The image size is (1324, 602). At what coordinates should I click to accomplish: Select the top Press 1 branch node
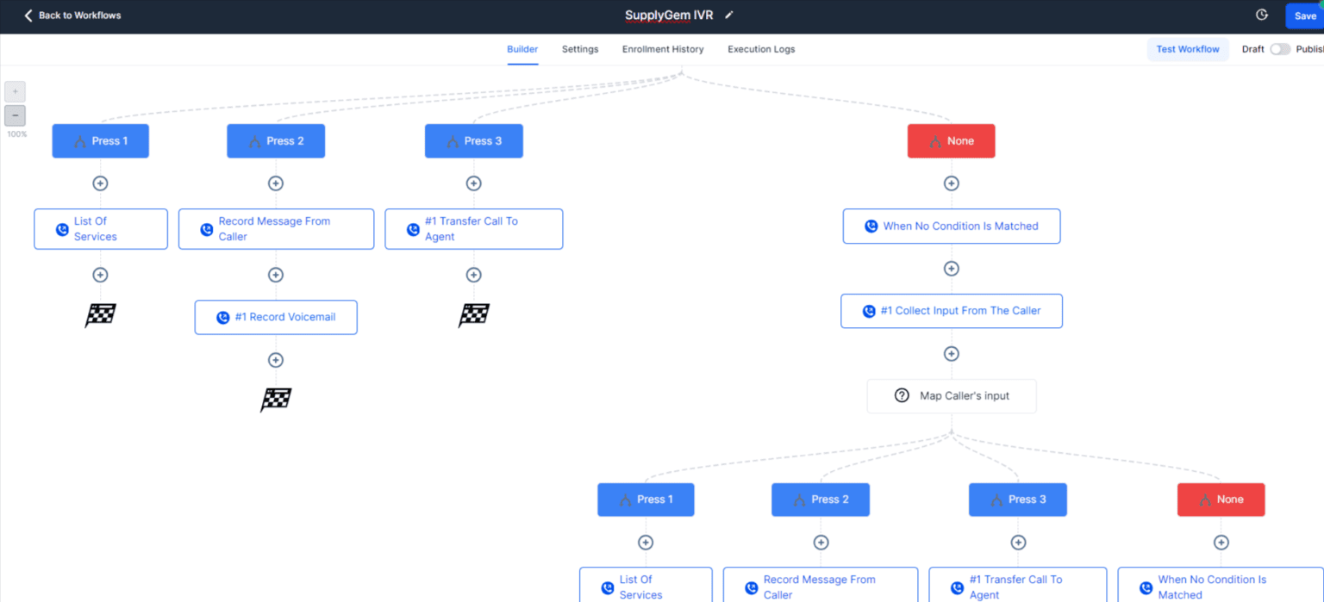pos(100,141)
